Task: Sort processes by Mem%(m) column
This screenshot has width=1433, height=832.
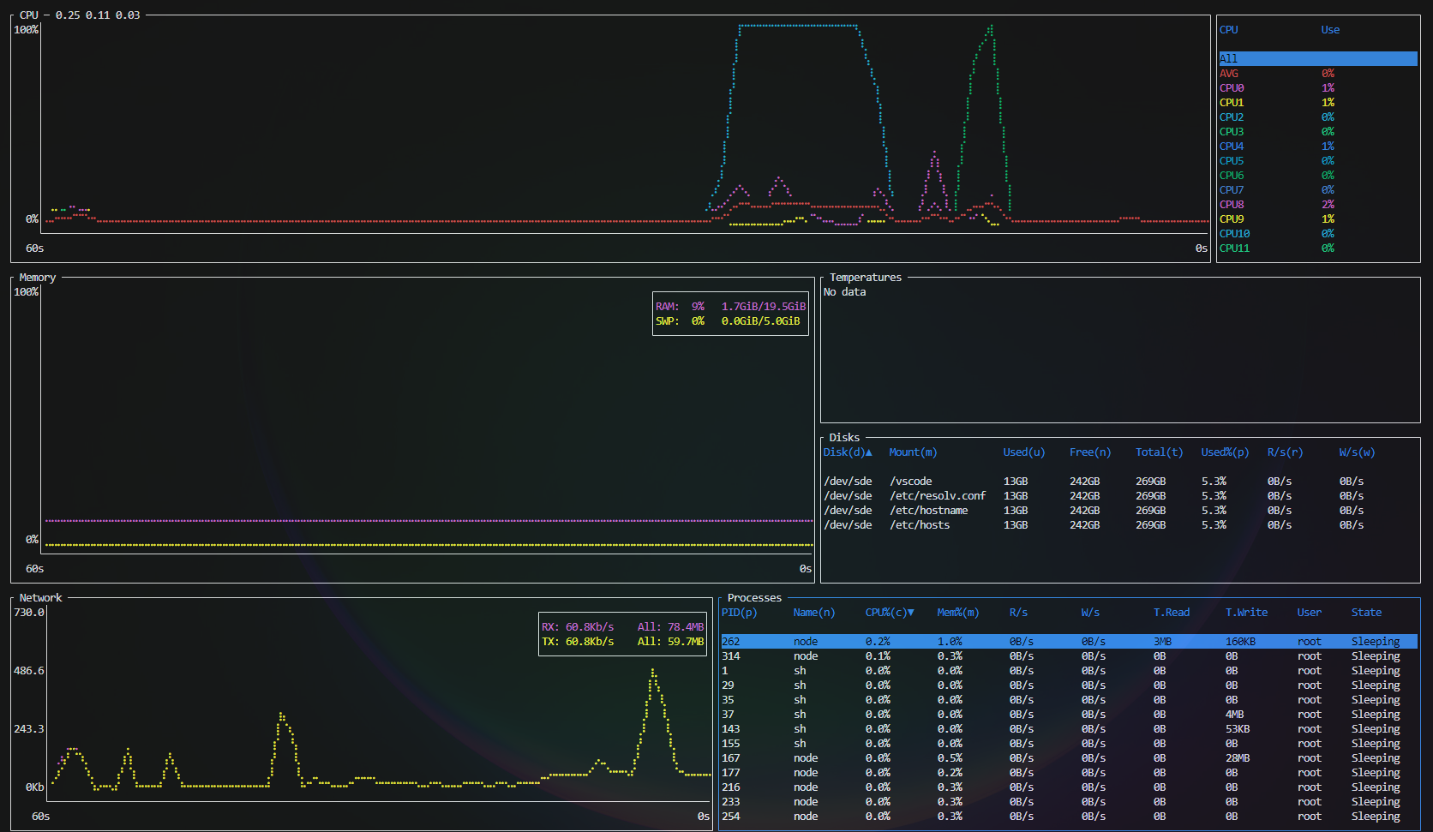Action: (x=957, y=613)
